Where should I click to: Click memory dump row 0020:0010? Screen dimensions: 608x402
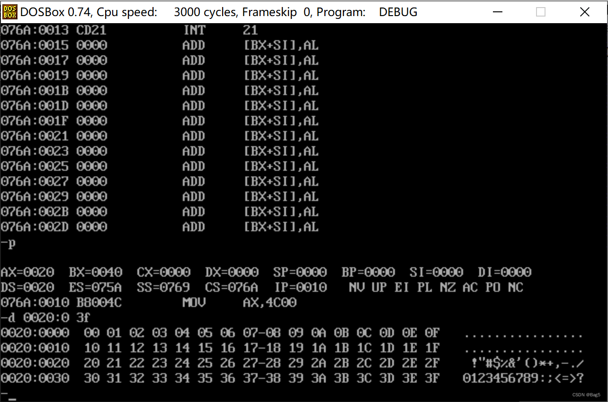coord(292,348)
